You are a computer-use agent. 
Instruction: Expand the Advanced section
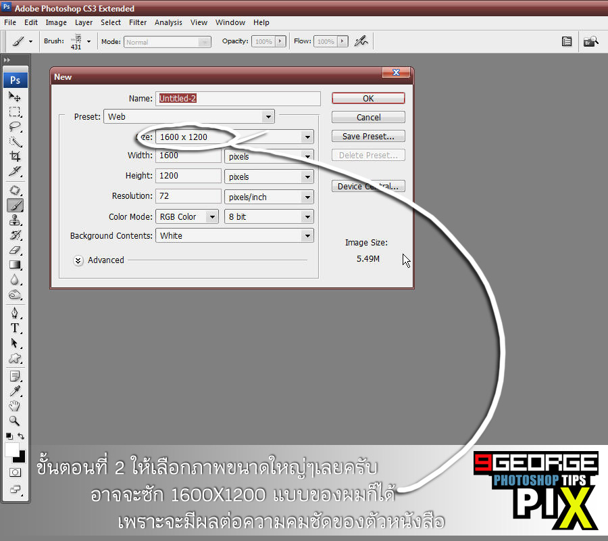pos(78,260)
